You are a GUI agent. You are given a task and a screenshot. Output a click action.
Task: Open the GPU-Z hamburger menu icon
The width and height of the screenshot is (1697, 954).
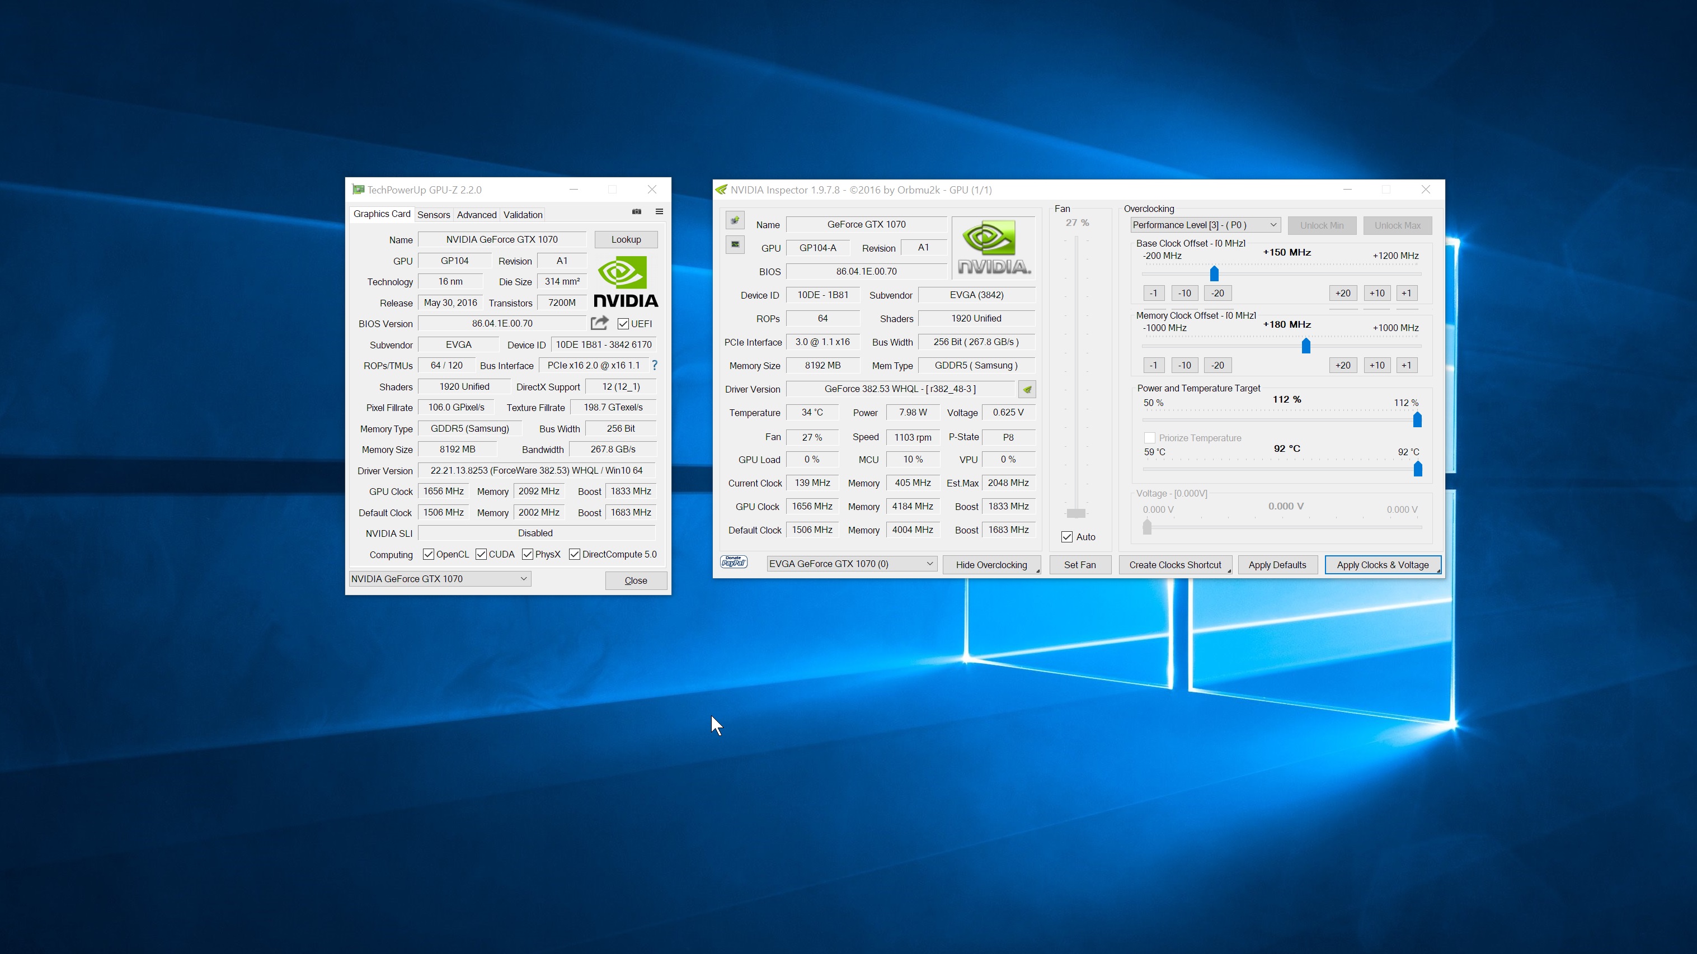click(x=659, y=211)
